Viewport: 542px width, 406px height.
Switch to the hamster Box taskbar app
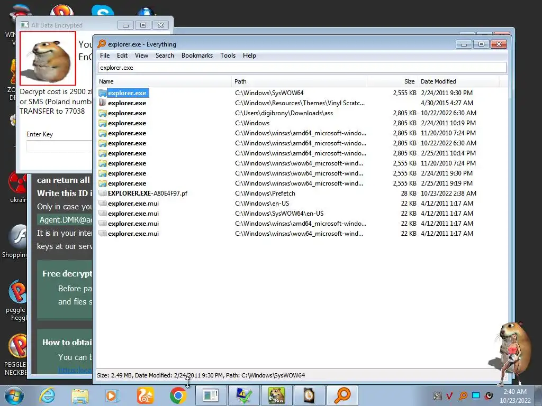(276, 395)
